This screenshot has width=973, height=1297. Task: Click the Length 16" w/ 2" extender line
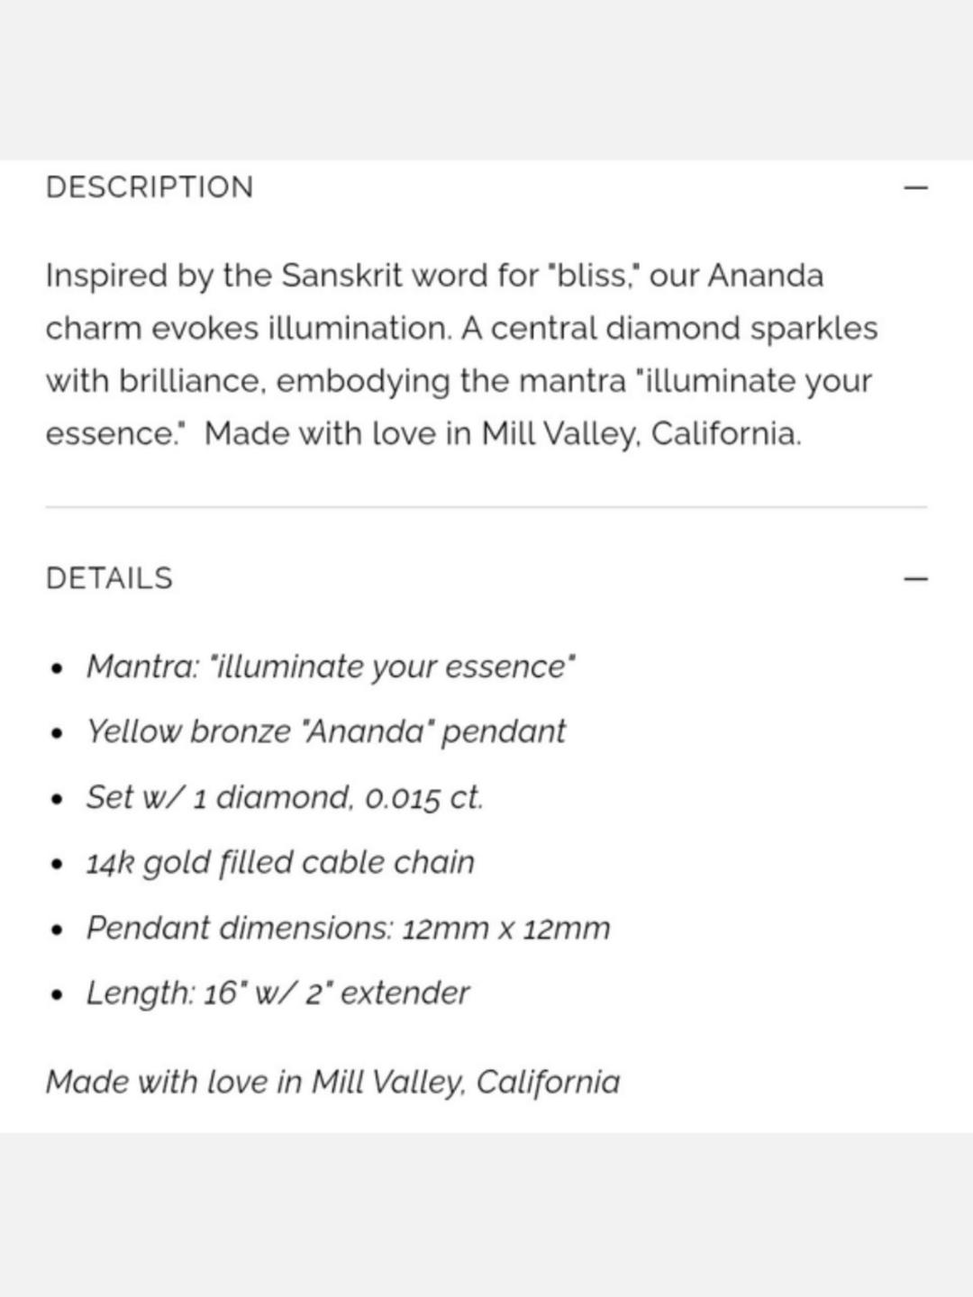pyautogui.click(x=277, y=993)
